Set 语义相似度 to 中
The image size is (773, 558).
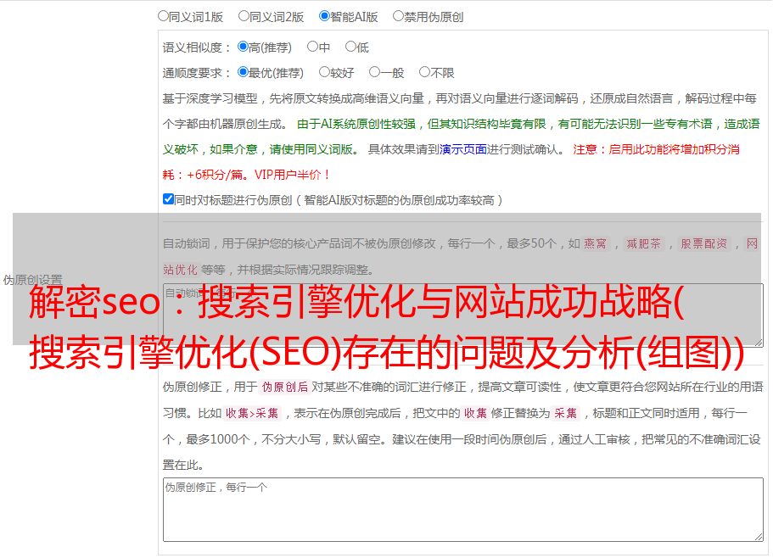tap(312, 47)
